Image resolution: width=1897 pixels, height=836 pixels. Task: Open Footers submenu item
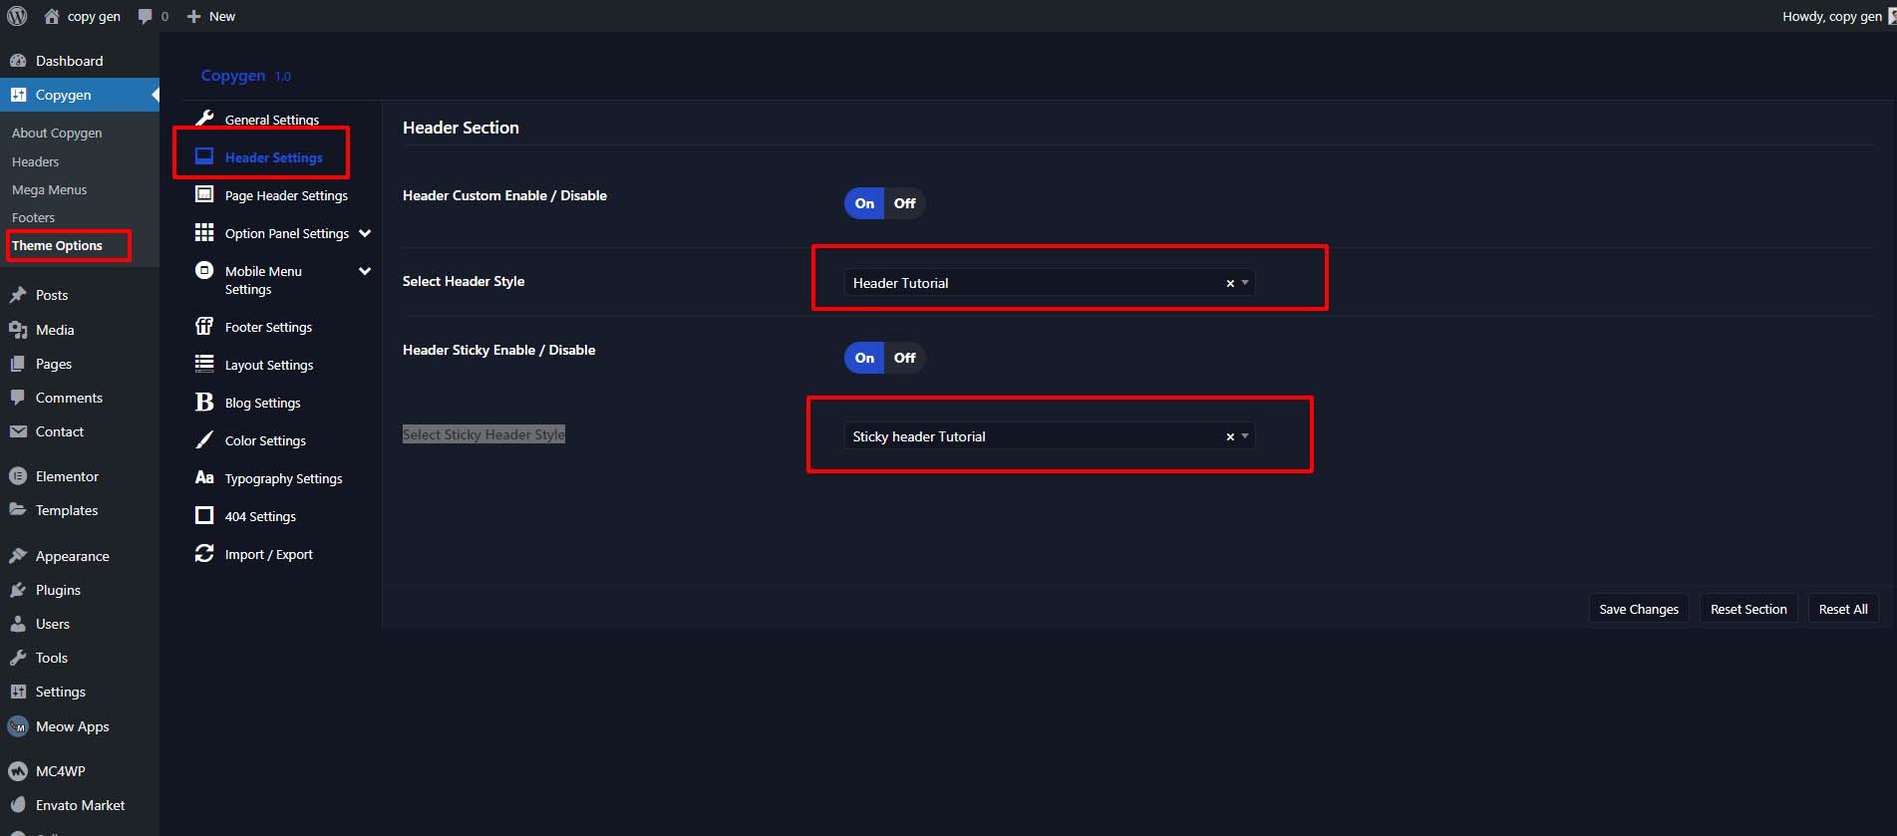pos(33,217)
